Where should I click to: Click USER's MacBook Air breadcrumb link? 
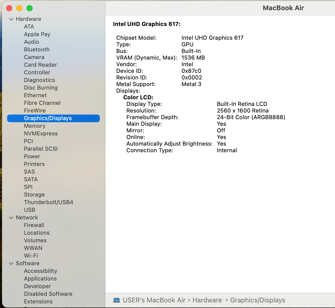click(x=154, y=300)
